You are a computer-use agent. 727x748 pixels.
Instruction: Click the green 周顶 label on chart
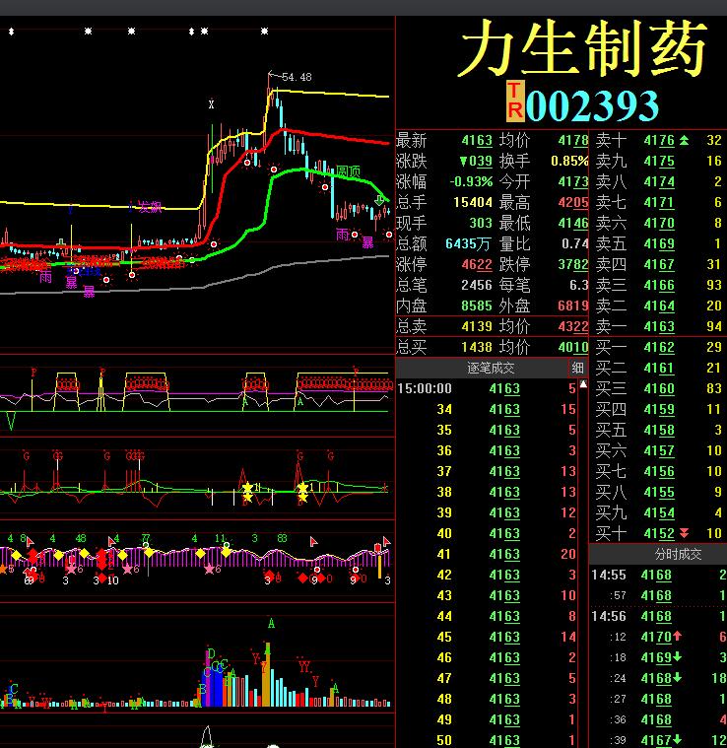coord(348,171)
